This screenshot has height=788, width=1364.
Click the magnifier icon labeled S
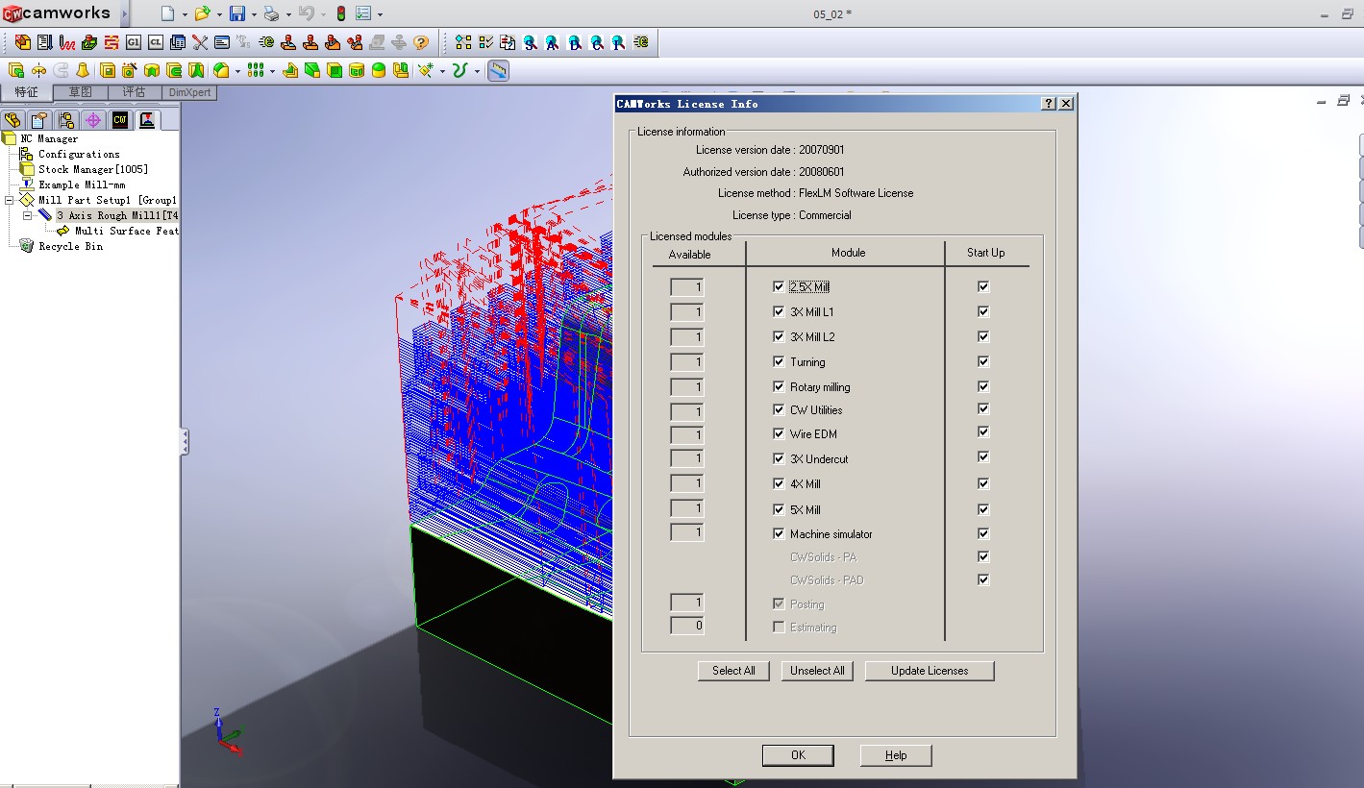pos(530,42)
